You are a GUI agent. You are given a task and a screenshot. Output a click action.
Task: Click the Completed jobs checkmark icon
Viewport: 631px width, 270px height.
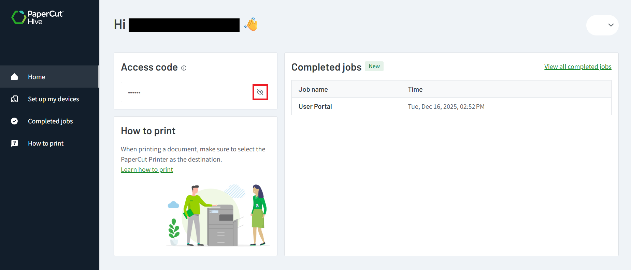tap(14, 121)
